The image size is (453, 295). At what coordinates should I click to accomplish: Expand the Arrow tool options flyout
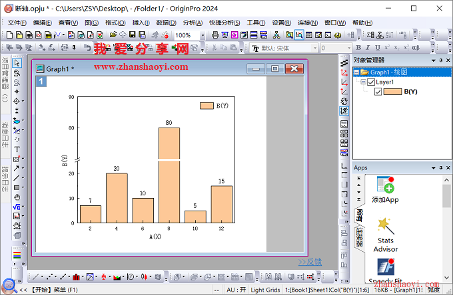tap(23, 168)
